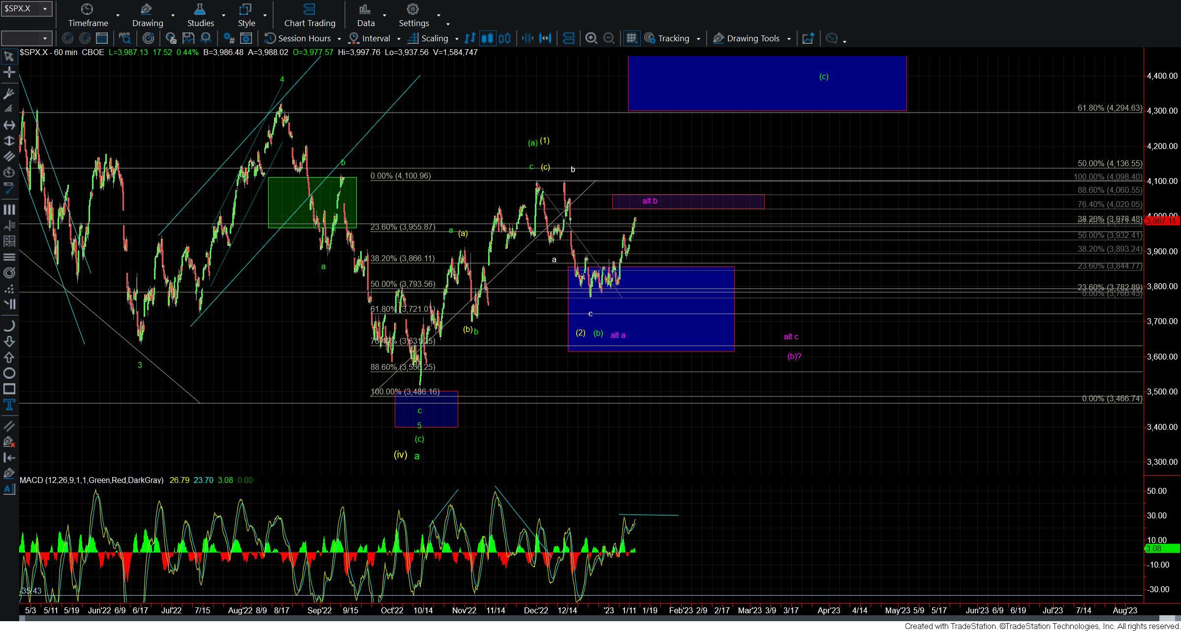
Task: Select the text drawing tool
Action: (x=9, y=405)
